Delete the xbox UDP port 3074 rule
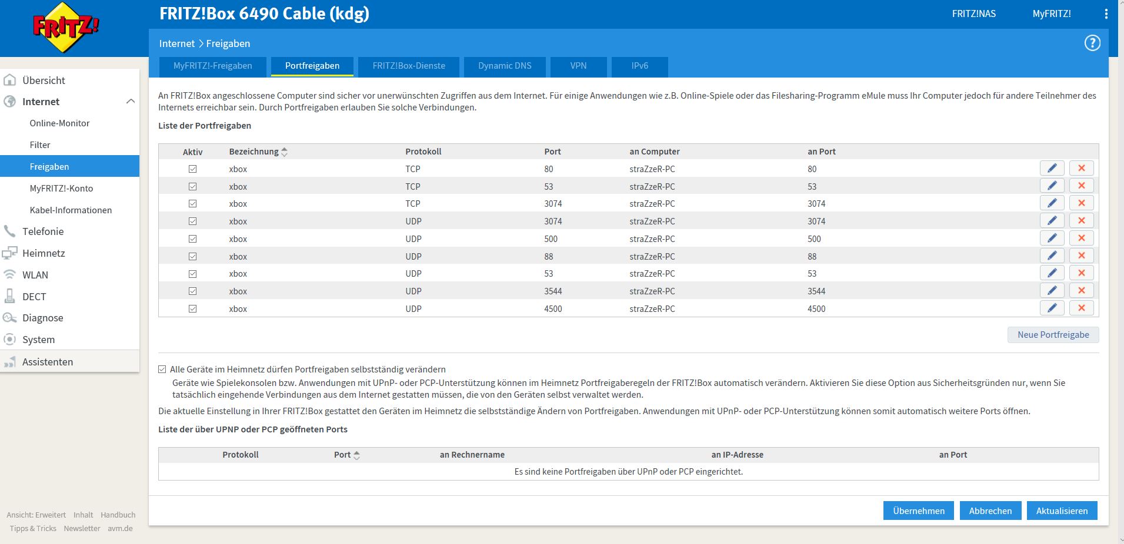The image size is (1124, 544). [x=1081, y=221]
